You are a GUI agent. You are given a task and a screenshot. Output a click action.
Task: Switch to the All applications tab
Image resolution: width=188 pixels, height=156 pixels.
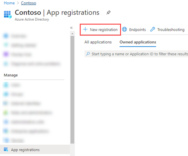click(98, 42)
